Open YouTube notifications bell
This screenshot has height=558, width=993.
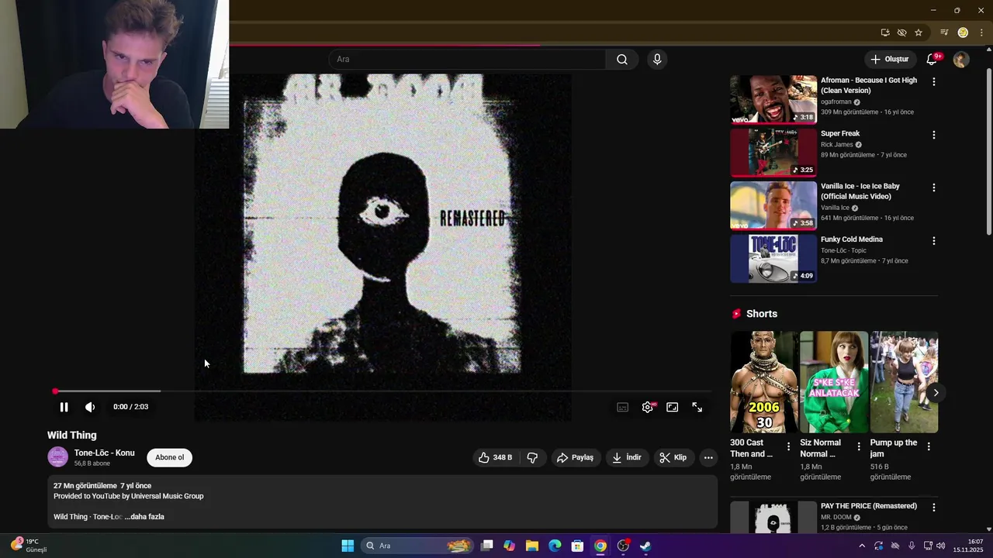(932, 59)
